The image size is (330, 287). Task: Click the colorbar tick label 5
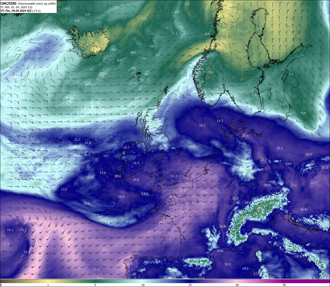[95, 285]
